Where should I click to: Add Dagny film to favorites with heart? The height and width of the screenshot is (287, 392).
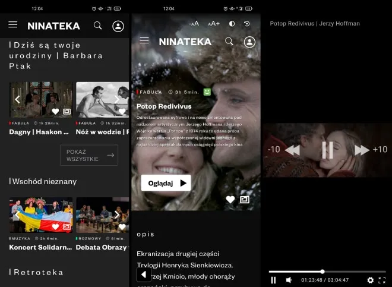[x=55, y=111]
